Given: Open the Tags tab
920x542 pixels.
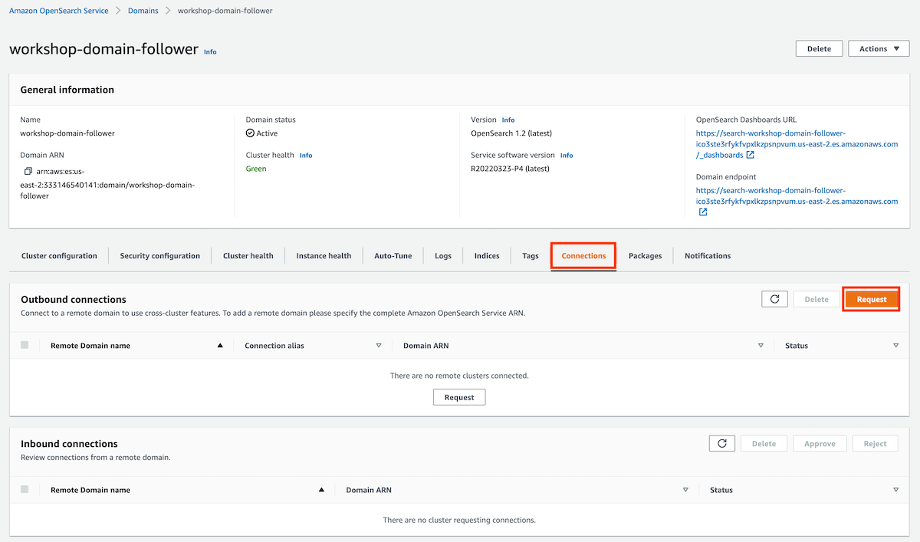Looking at the screenshot, I should 531,256.
